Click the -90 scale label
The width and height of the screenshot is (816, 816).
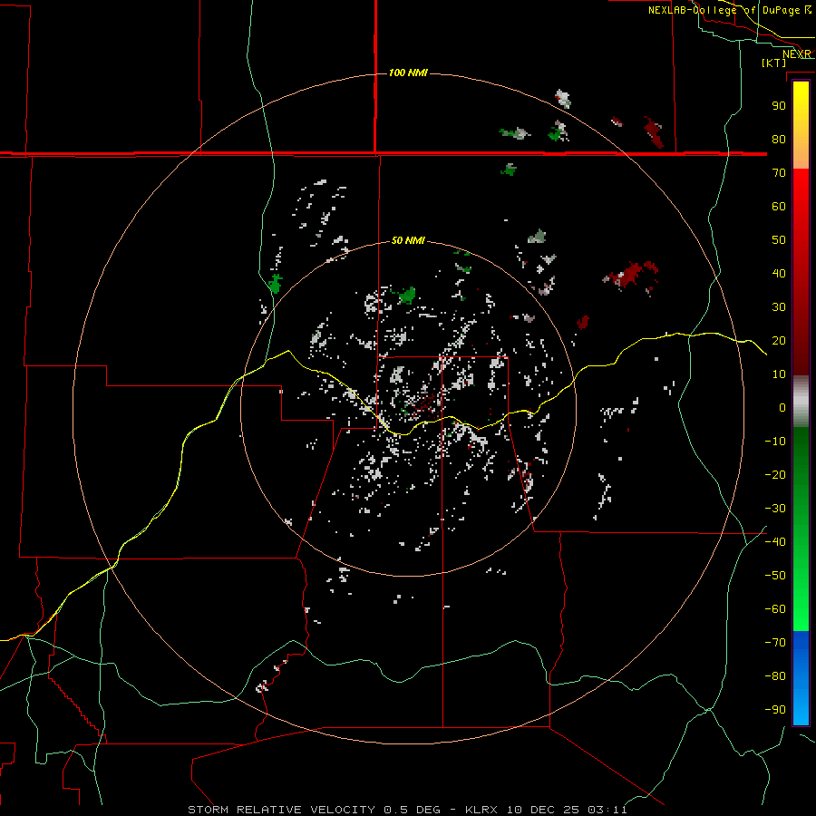point(775,710)
